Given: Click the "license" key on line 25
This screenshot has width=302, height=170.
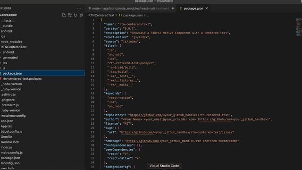Looking at the screenshot, I should pyautogui.click(x=111, y=124).
